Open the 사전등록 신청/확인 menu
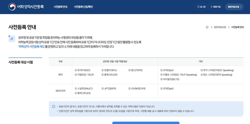Screen dimensions: 250x124 83,7
